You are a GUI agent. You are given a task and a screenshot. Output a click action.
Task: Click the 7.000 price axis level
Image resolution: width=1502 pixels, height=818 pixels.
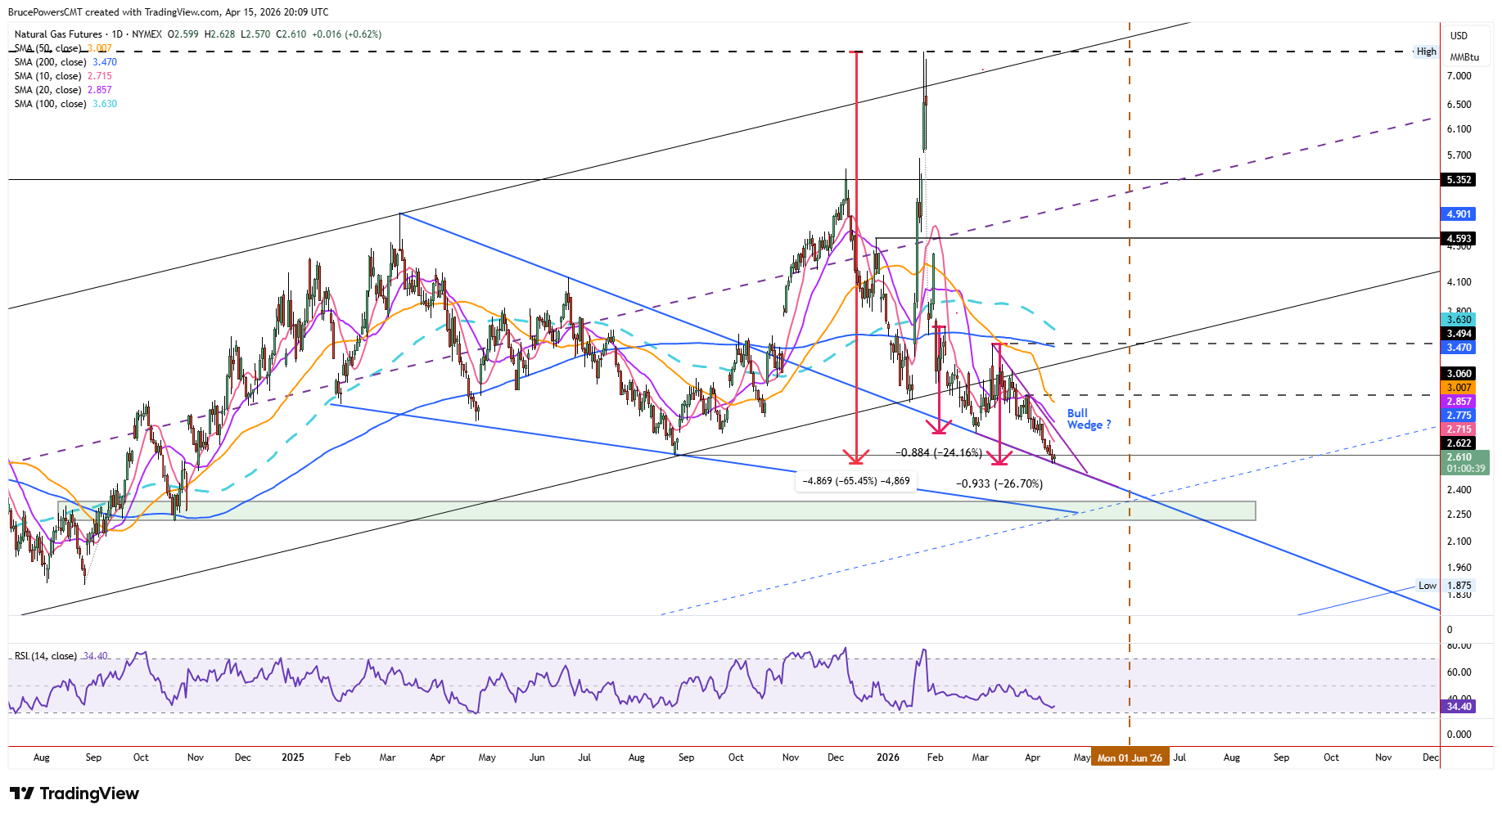[1459, 76]
